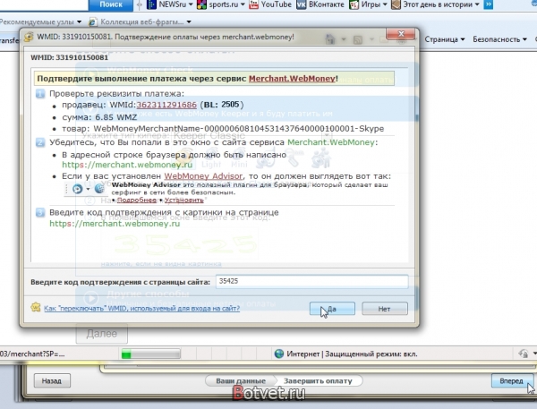537x409 pixels.
Task: Click the Назад button
Action: 51,380
